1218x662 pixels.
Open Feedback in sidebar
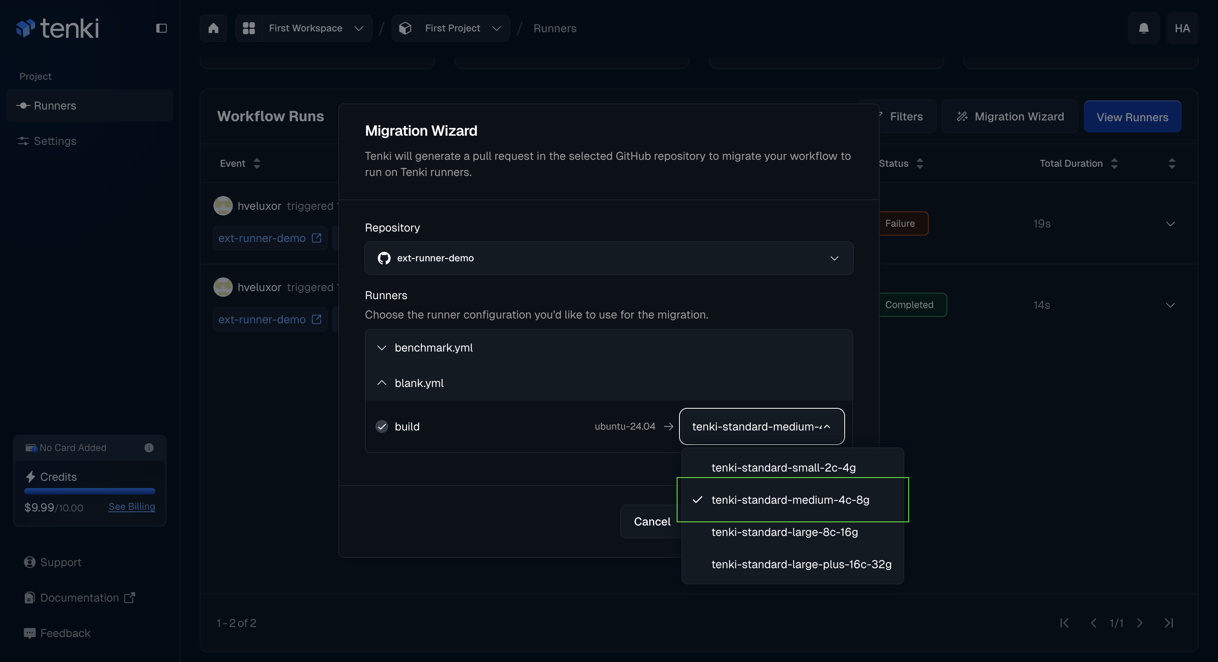click(57, 633)
